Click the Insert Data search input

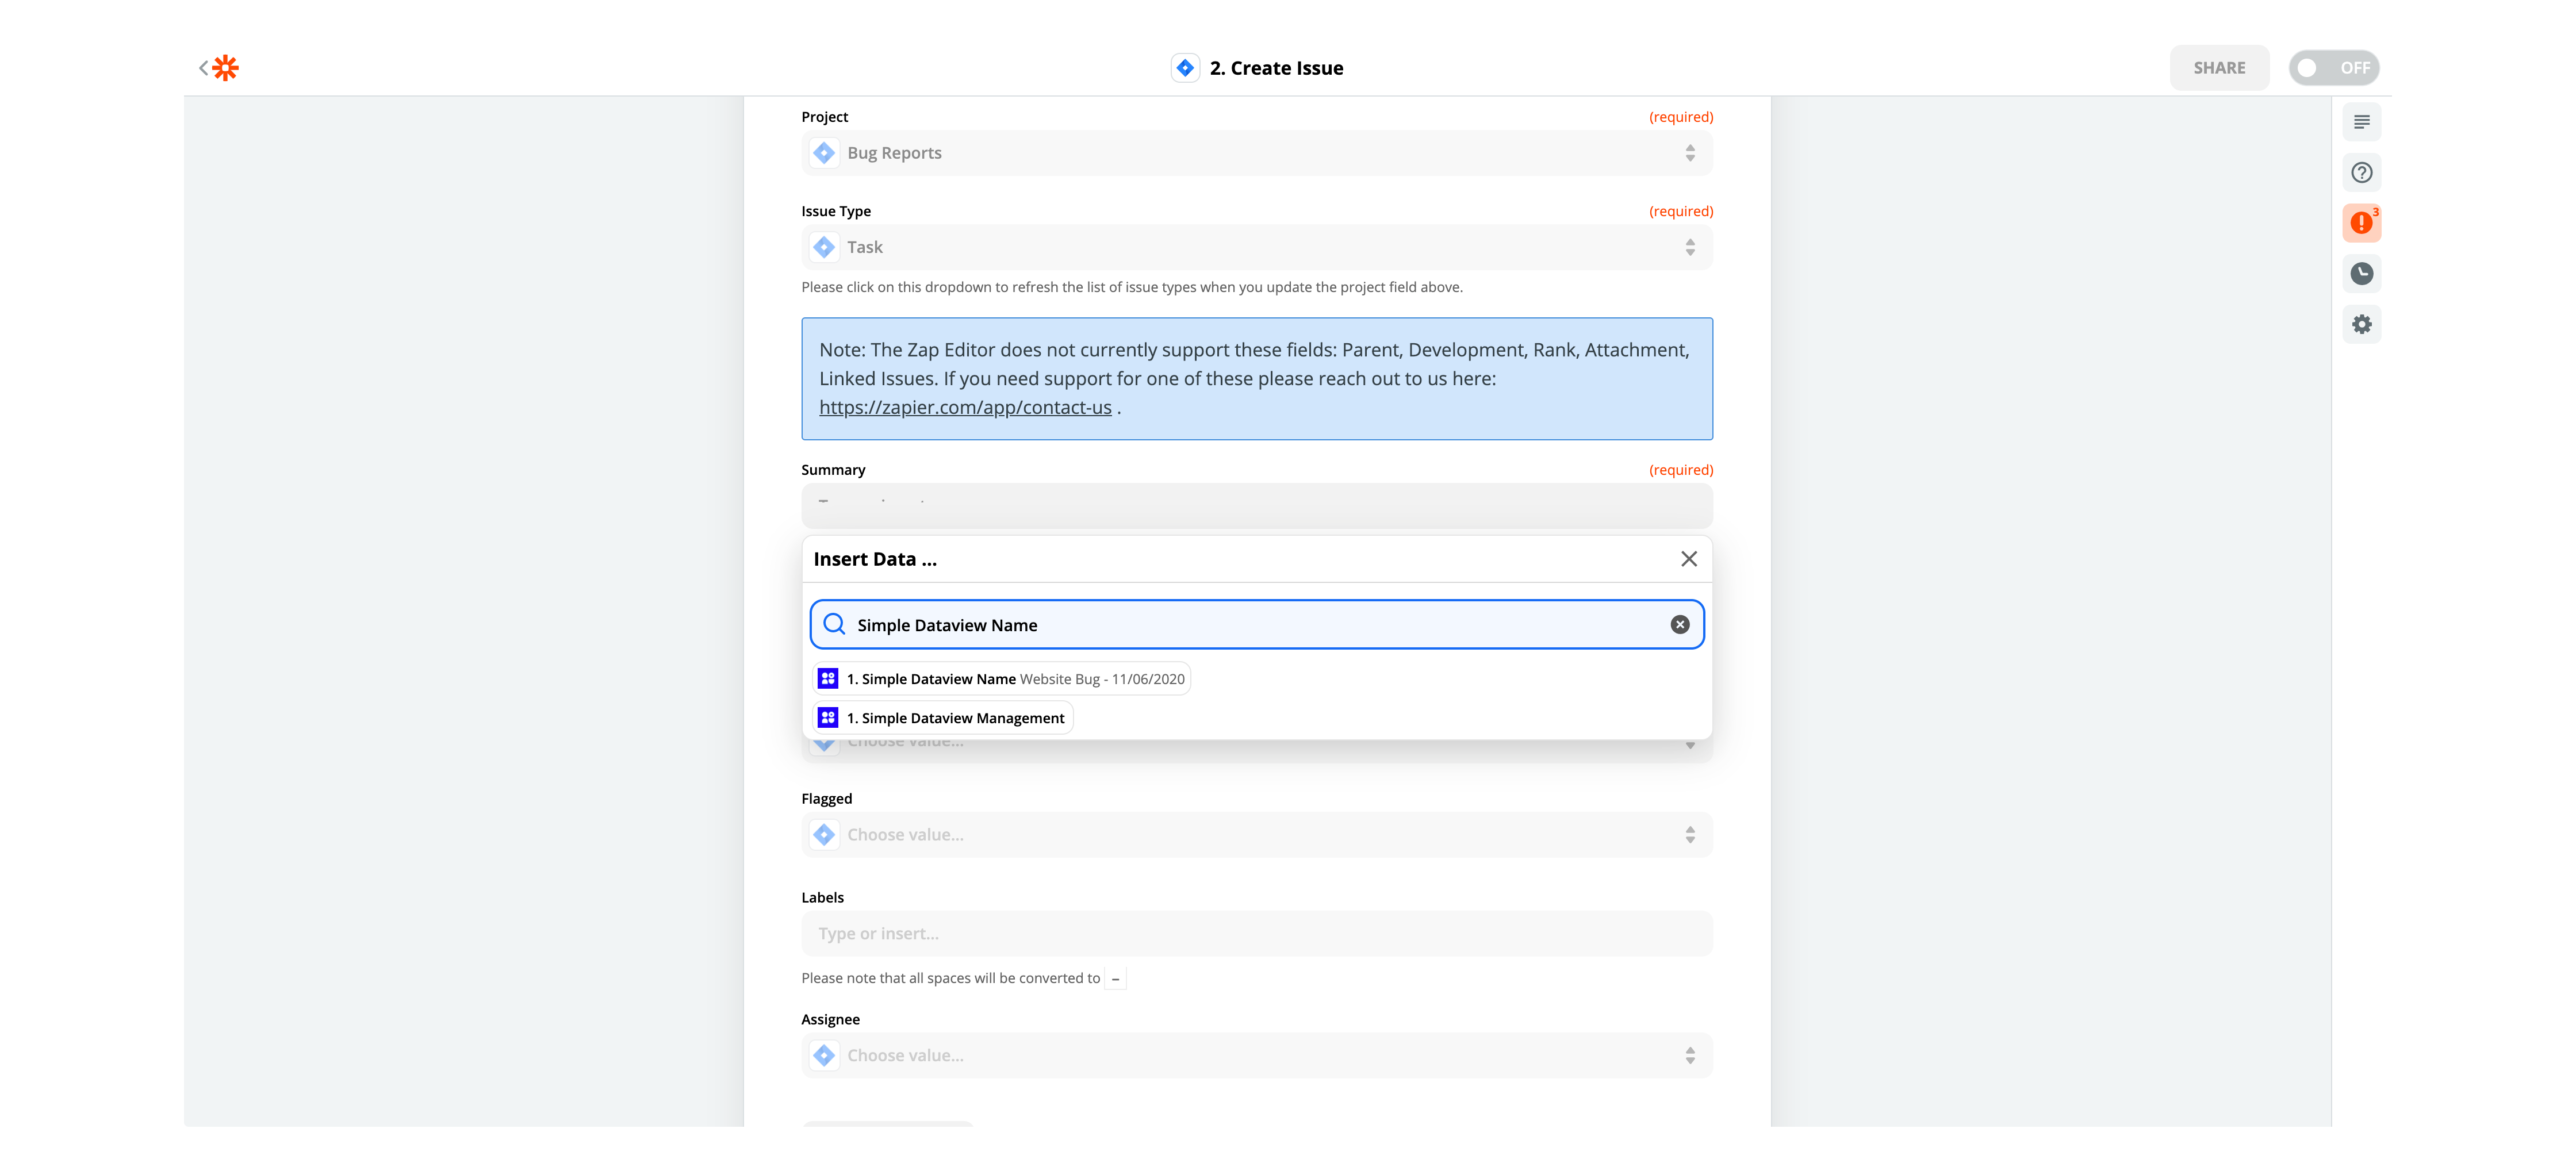pyautogui.click(x=1256, y=625)
